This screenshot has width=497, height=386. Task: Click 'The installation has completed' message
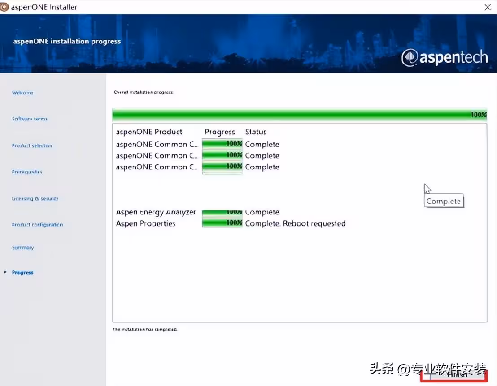(145, 330)
